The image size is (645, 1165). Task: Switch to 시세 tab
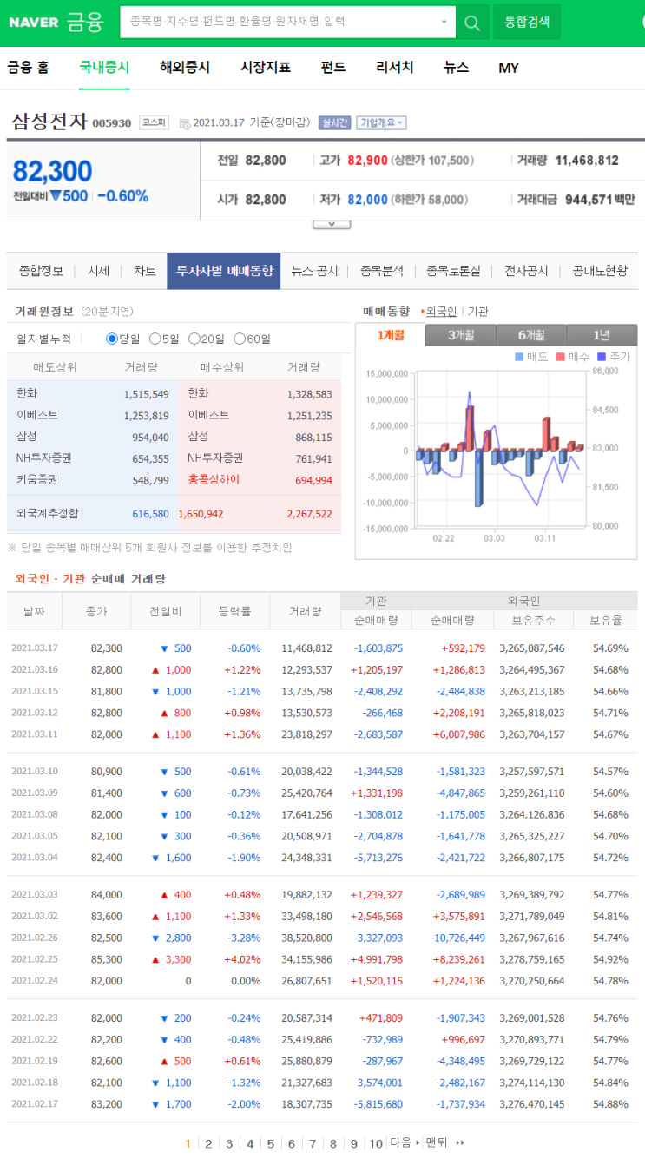pyautogui.click(x=98, y=271)
